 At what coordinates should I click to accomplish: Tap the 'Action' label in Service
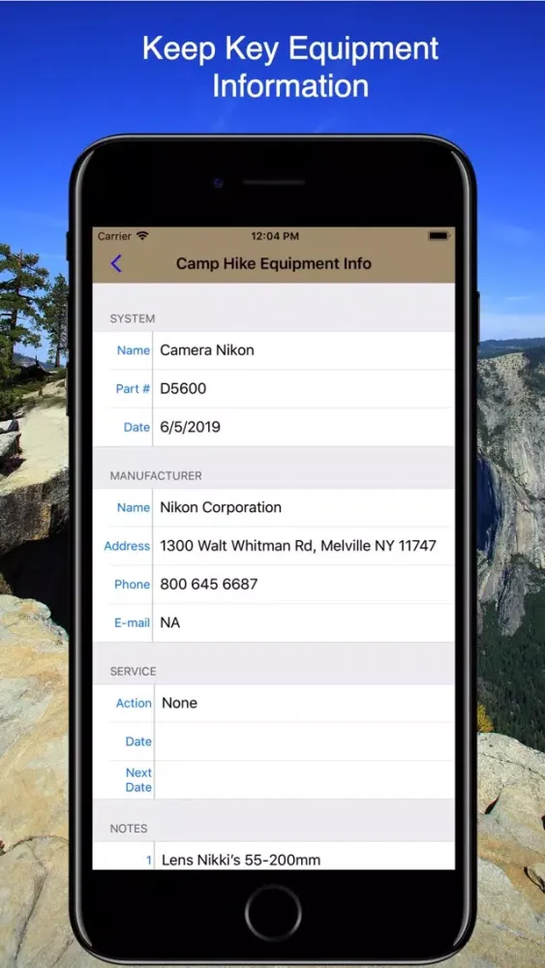[x=134, y=703]
